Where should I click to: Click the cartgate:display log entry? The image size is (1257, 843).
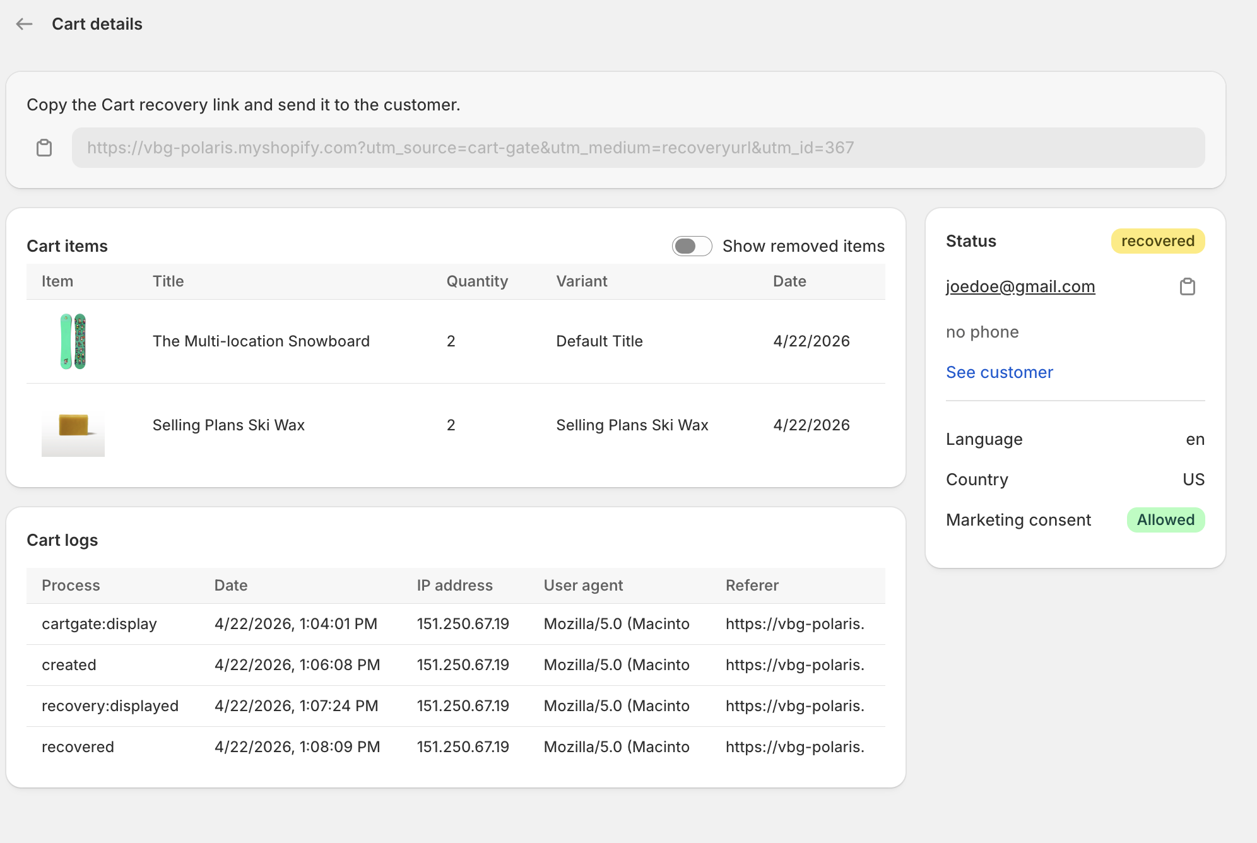point(99,624)
